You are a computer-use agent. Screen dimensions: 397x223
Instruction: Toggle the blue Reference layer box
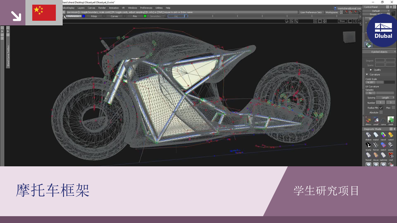[x=84, y=16]
